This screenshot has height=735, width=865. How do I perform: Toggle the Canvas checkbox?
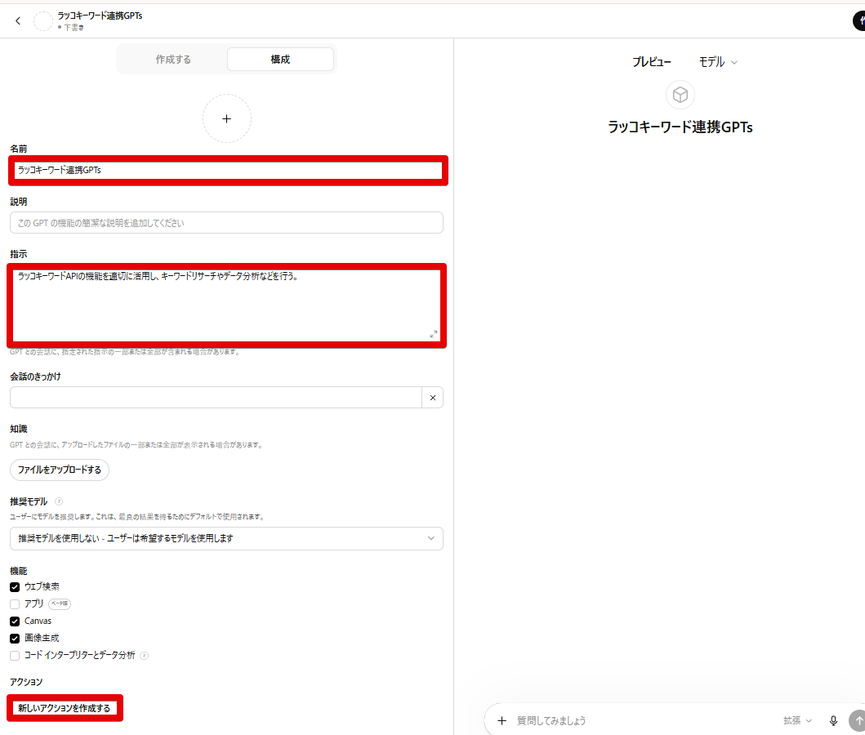click(x=15, y=621)
